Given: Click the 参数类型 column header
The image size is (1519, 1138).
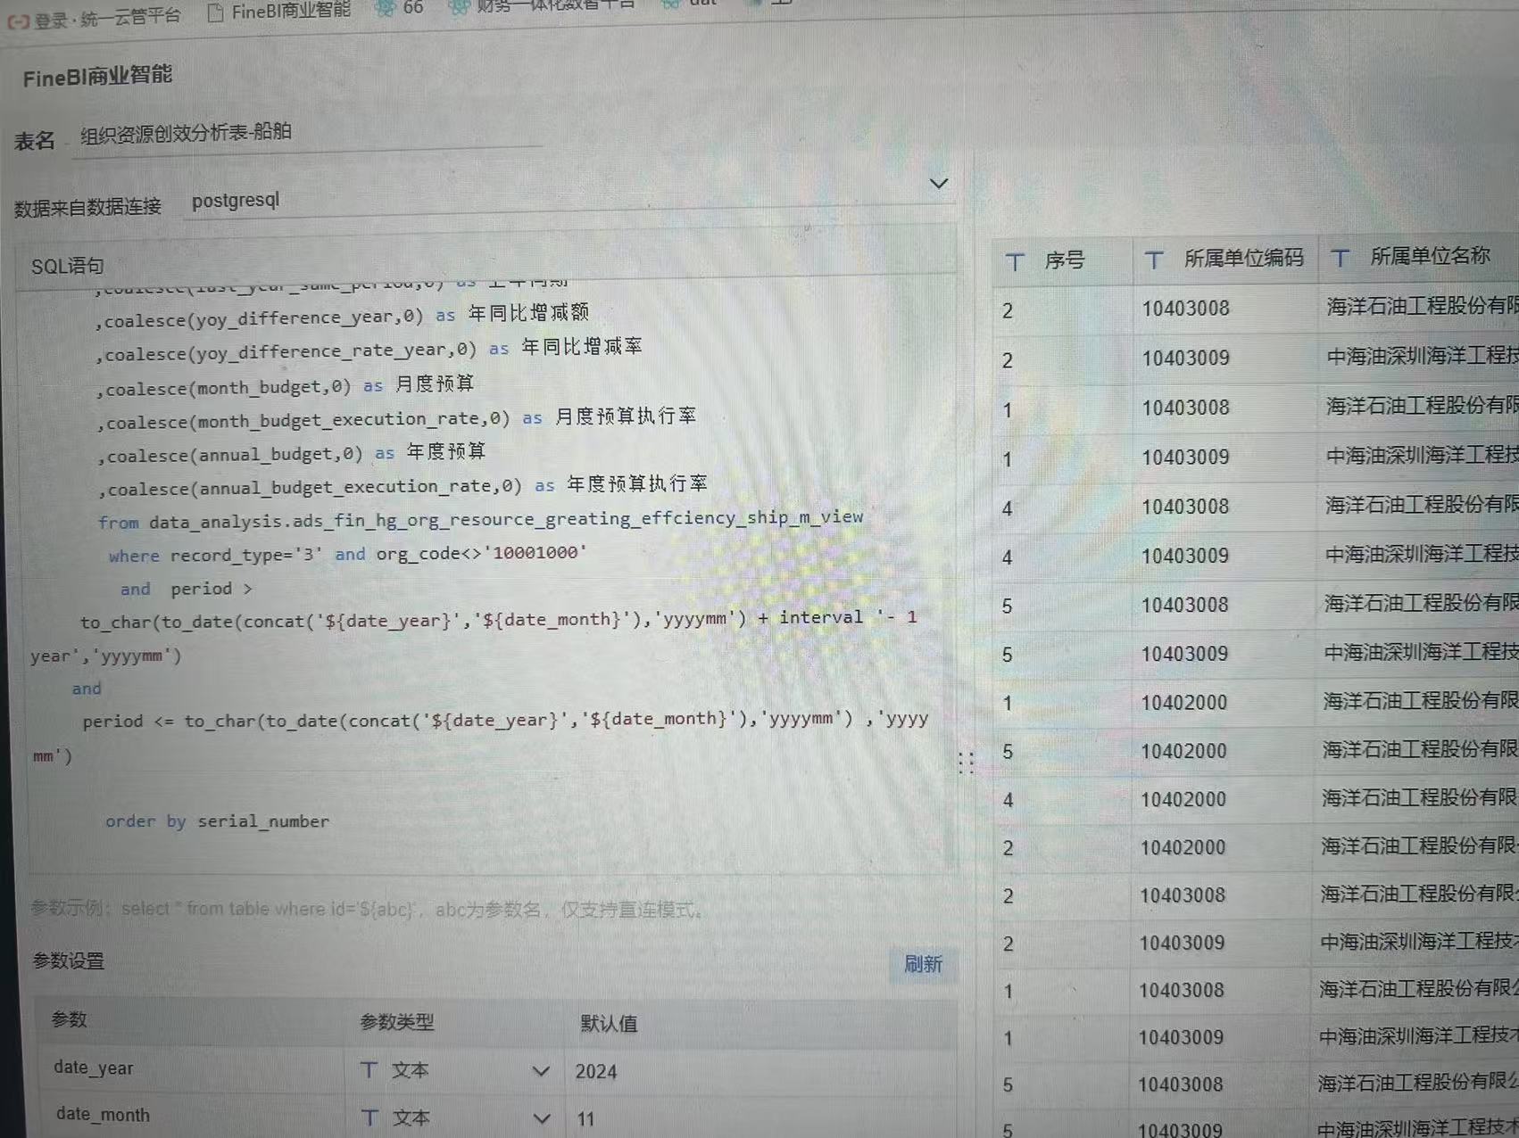Looking at the screenshot, I should [397, 1022].
